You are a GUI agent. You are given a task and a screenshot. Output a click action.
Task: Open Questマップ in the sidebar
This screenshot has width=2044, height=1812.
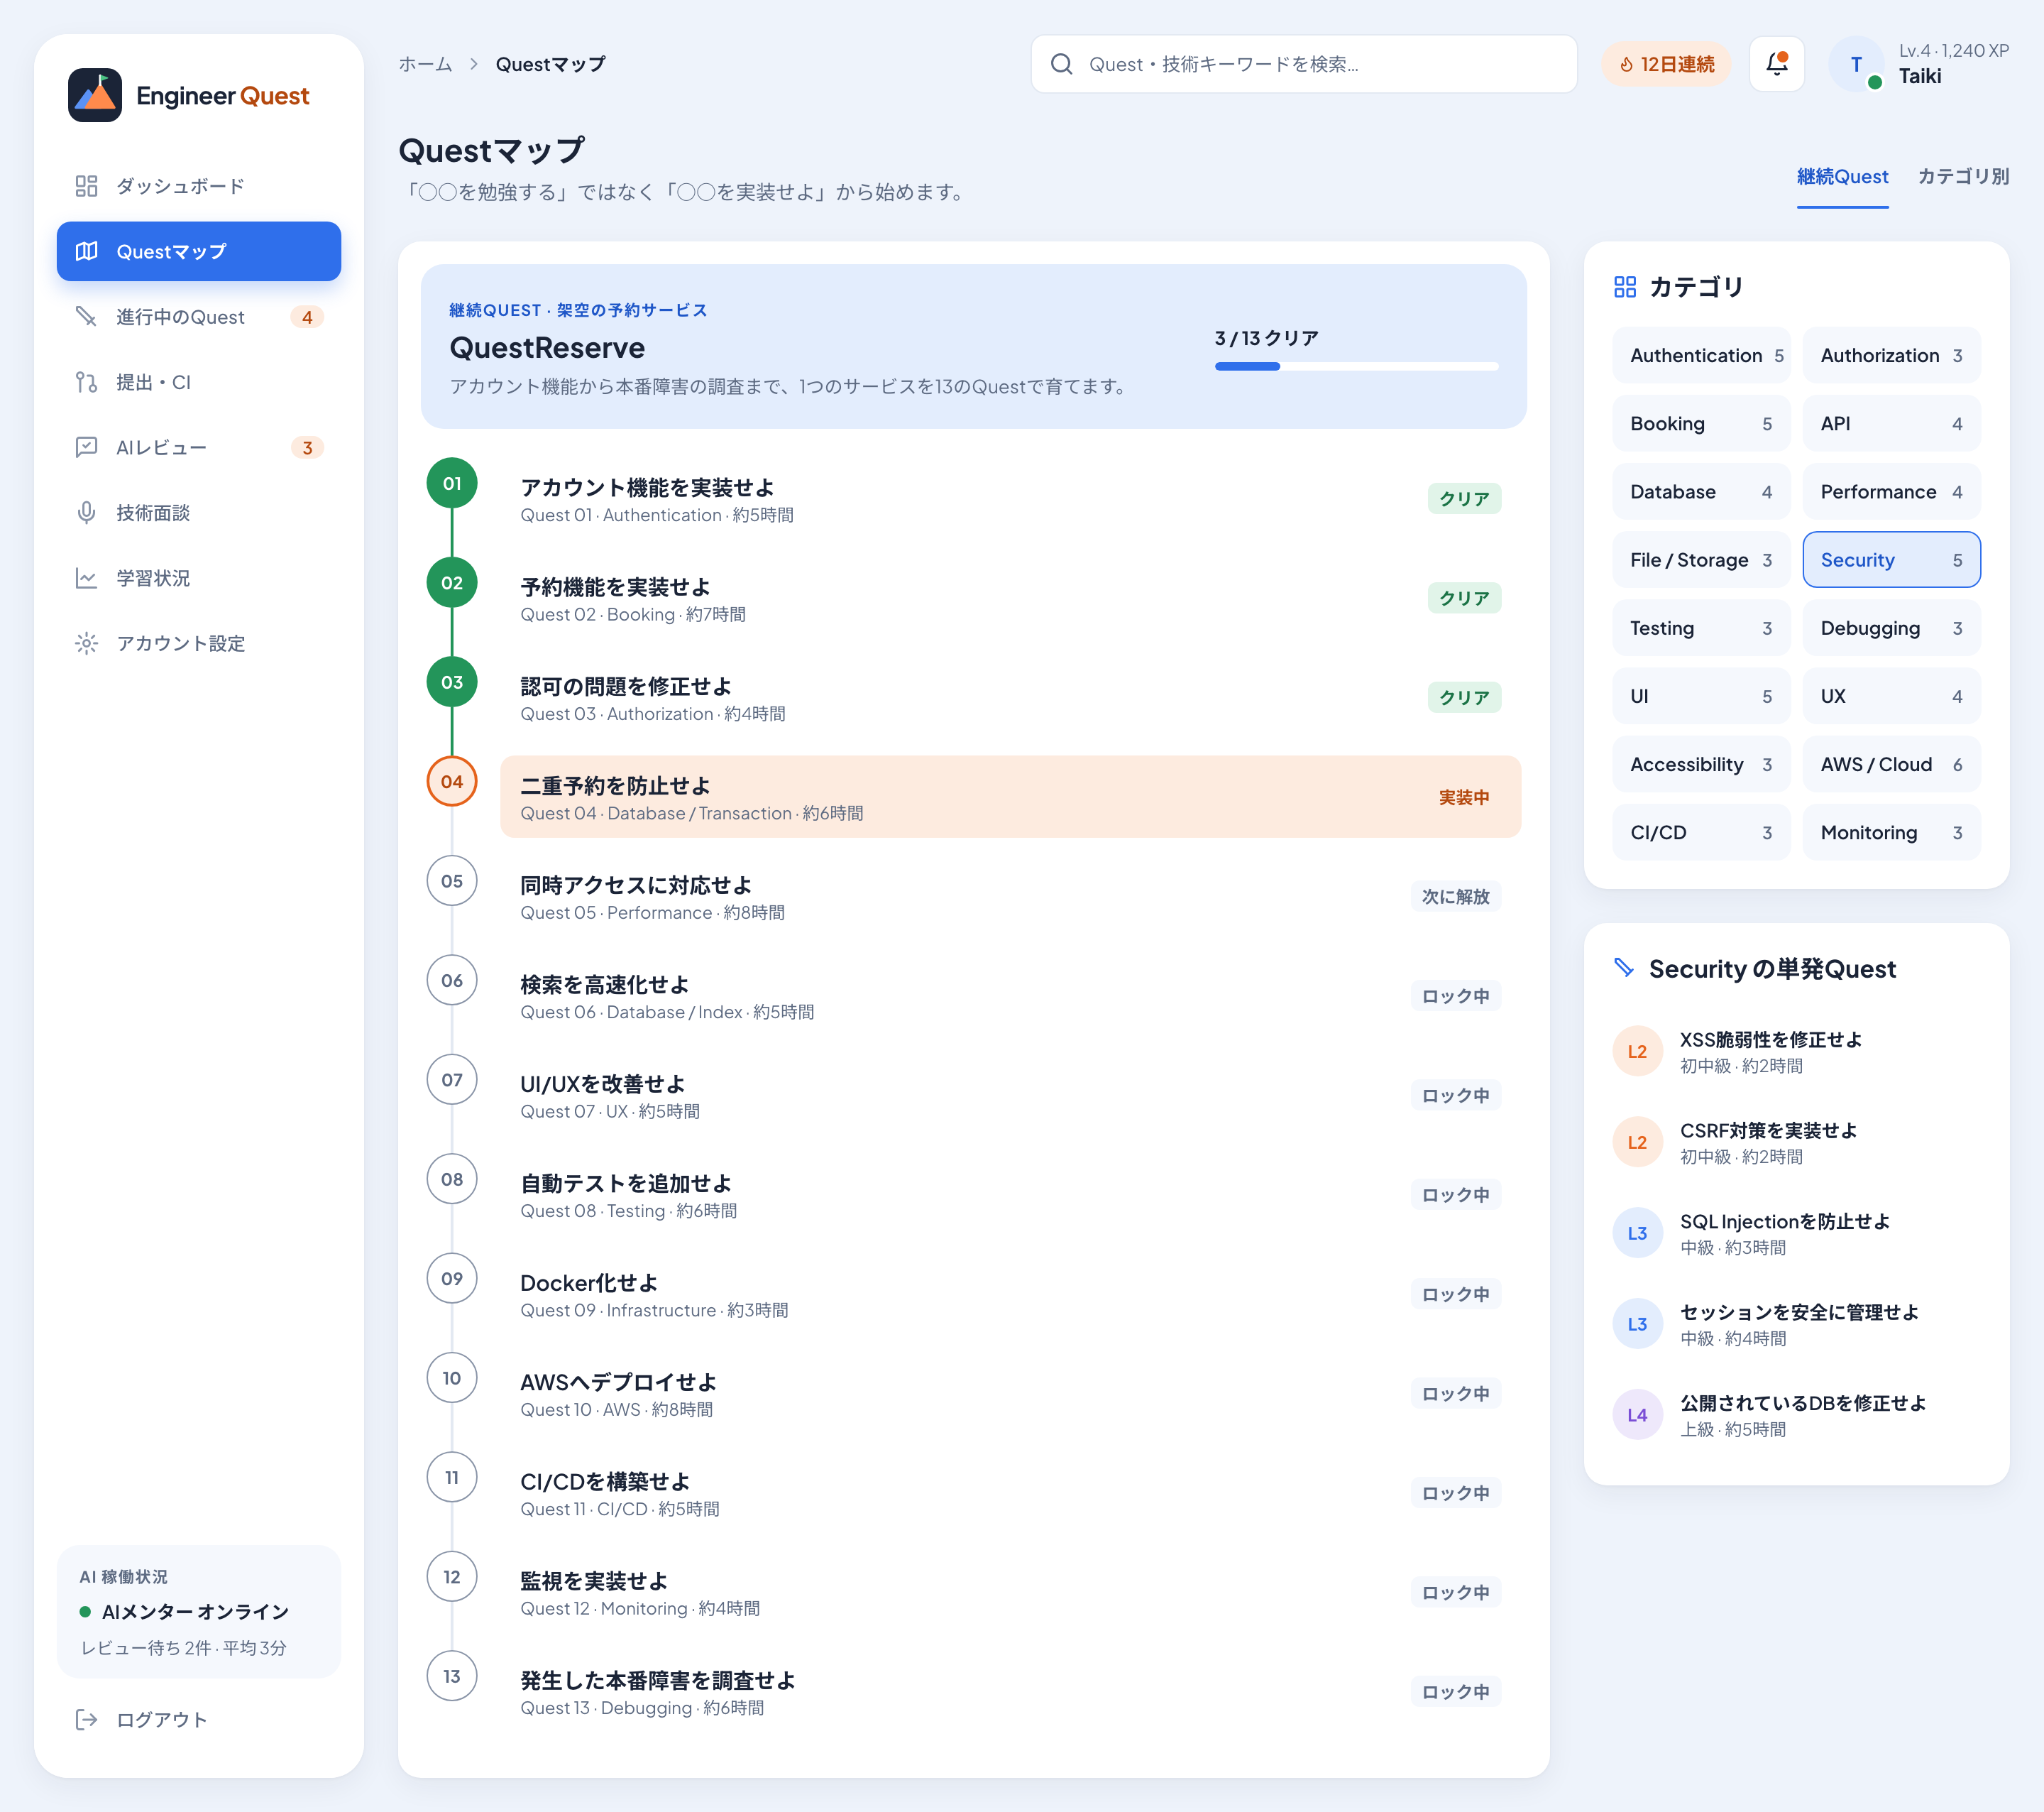pos(199,251)
